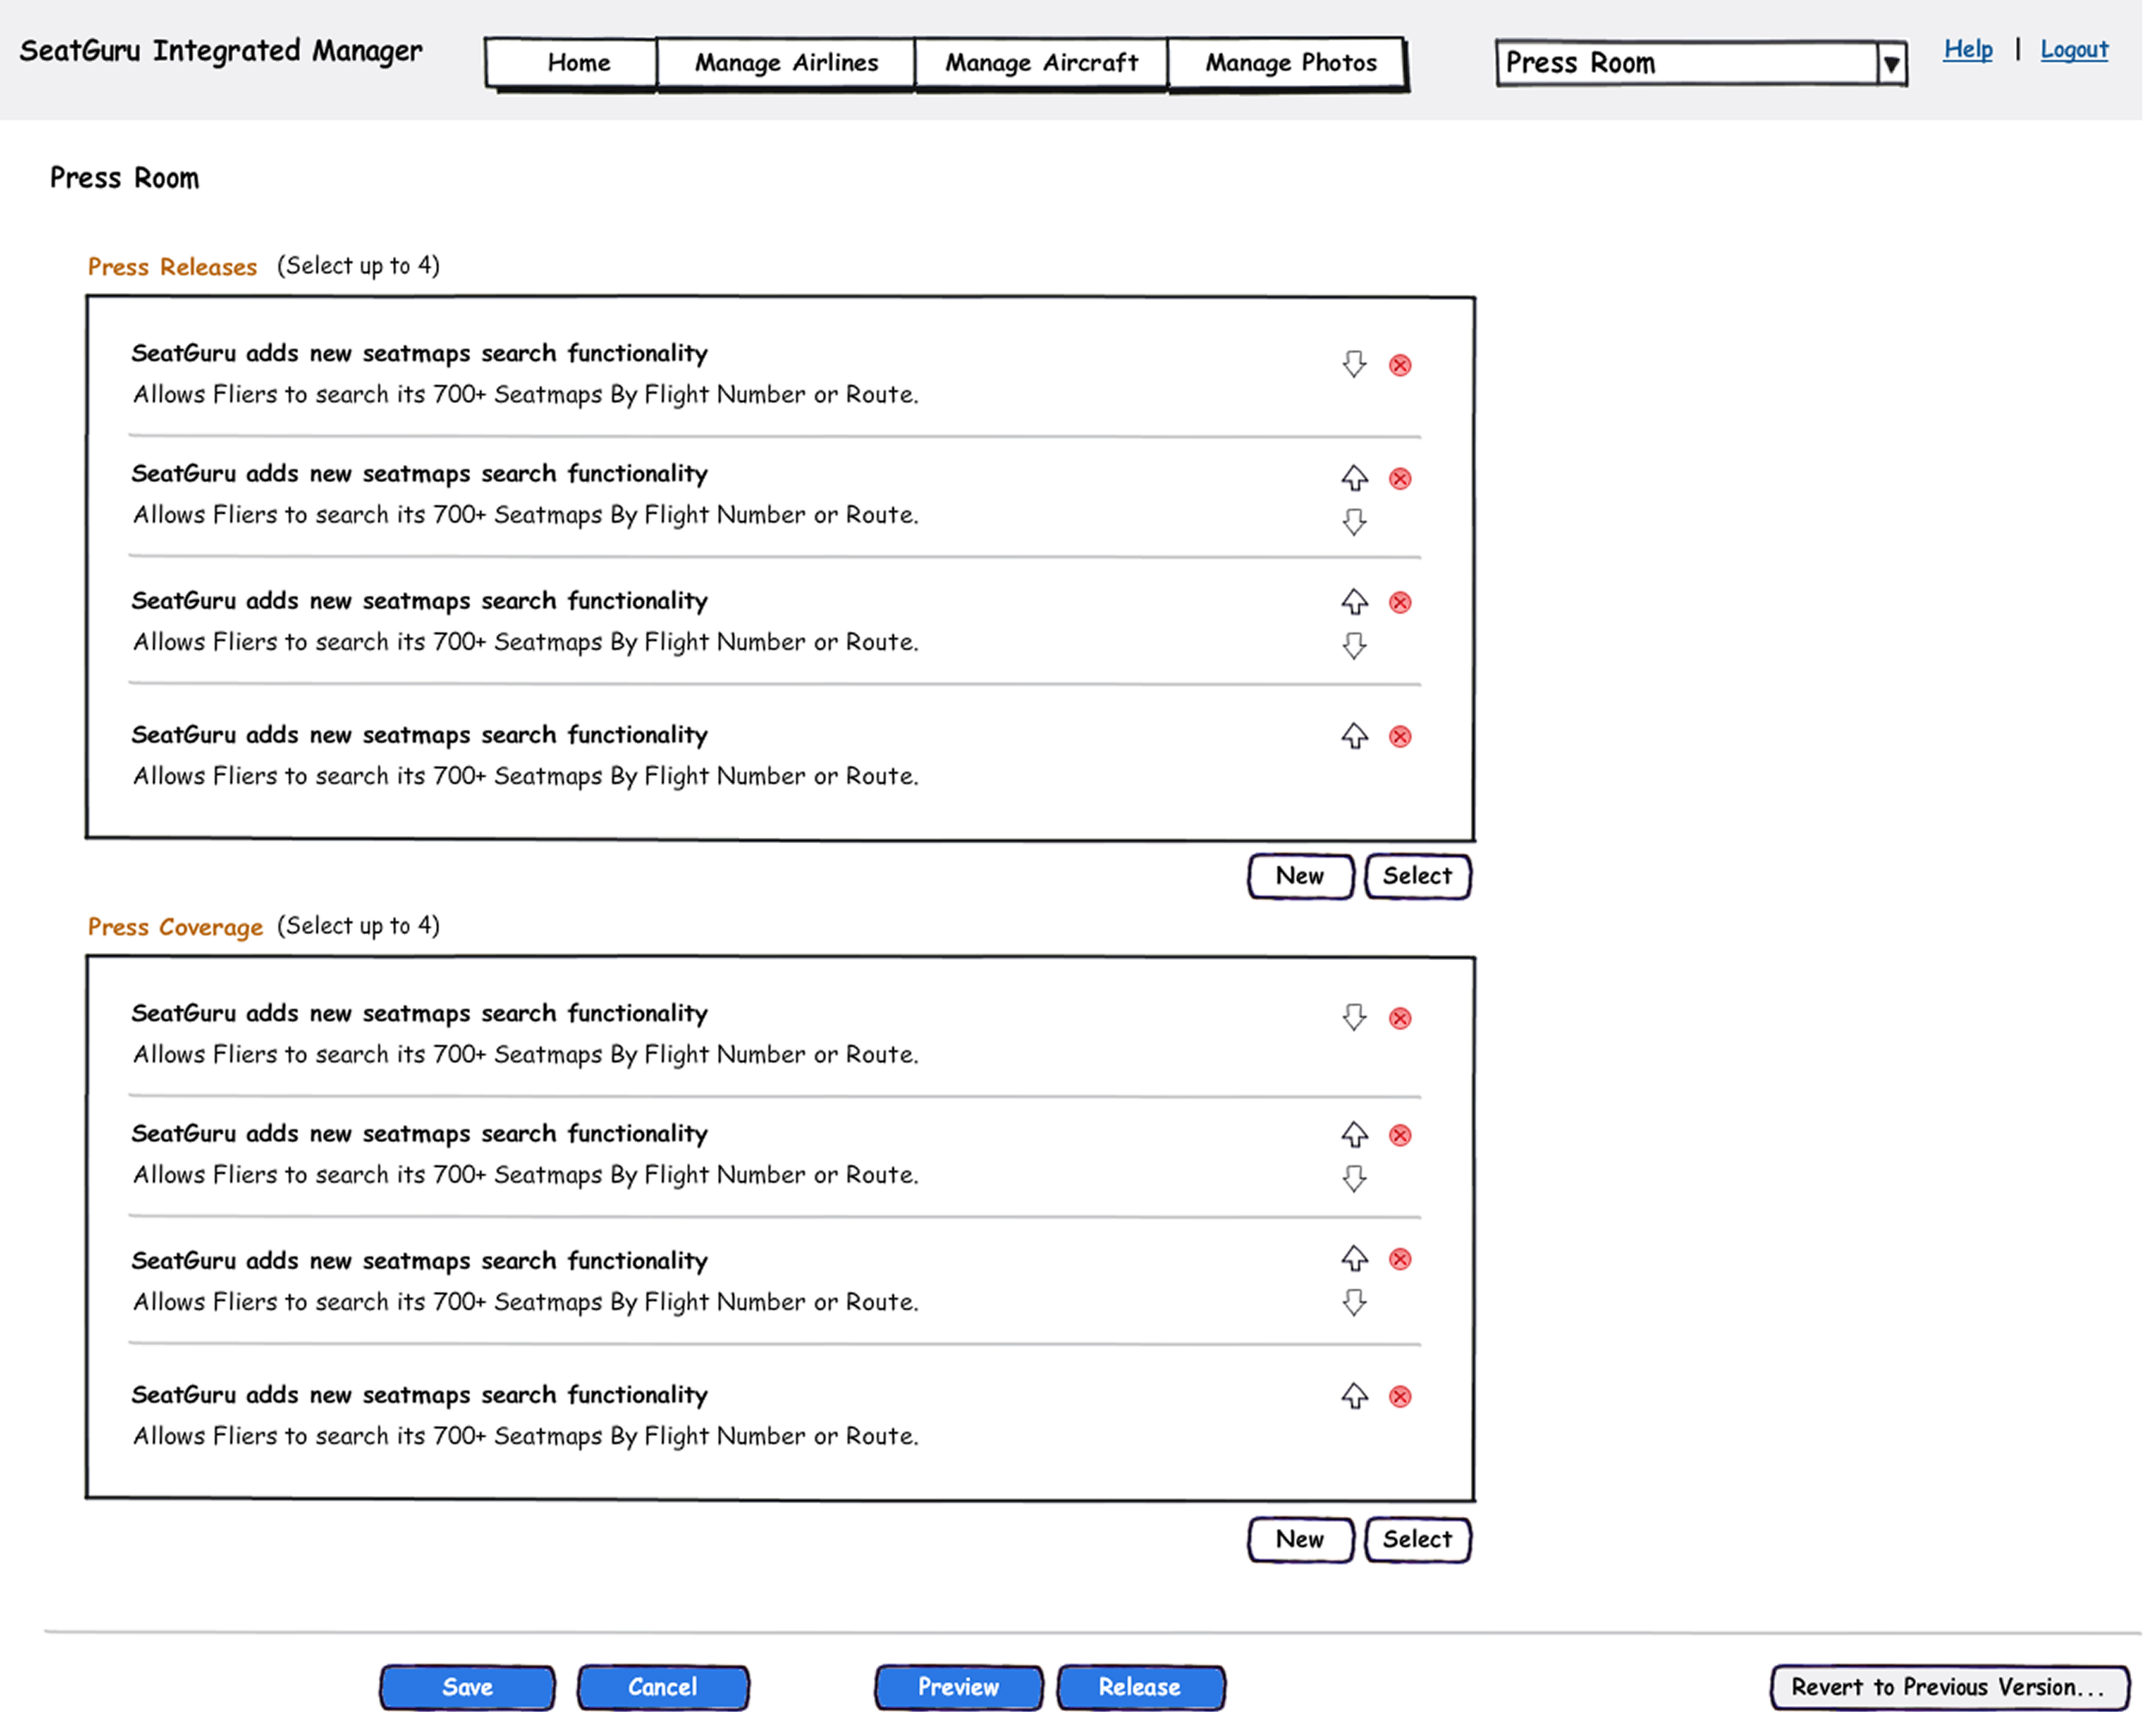Move first Press Coverage item down
Viewport: 2156px width, 1712px height.
tap(1354, 1018)
